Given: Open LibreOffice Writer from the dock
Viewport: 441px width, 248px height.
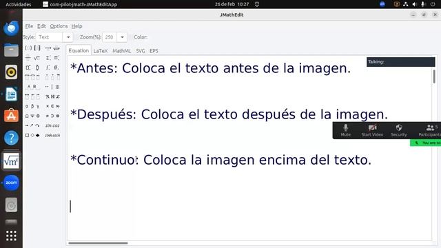Looking at the screenshot, I should click(x=11, y=94).
